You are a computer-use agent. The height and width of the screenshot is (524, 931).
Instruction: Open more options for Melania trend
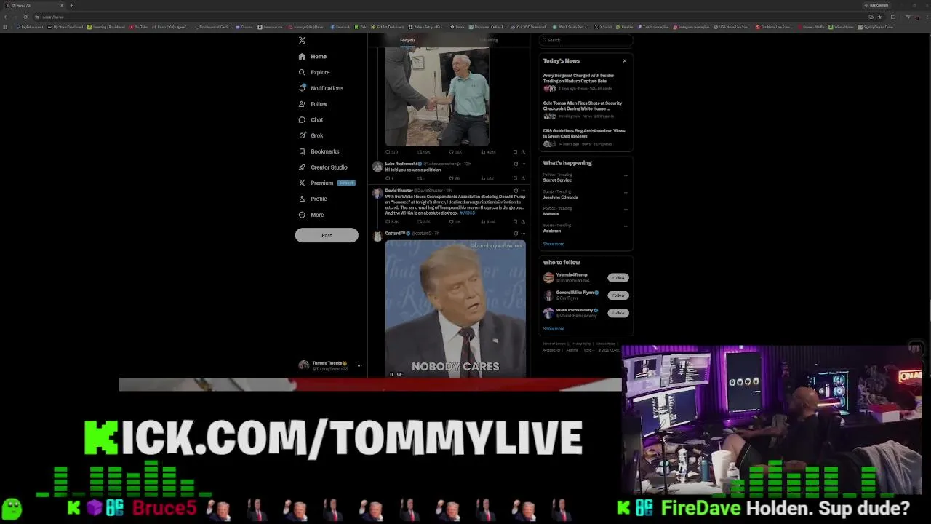pyautogui.click(x=626, y=209)
